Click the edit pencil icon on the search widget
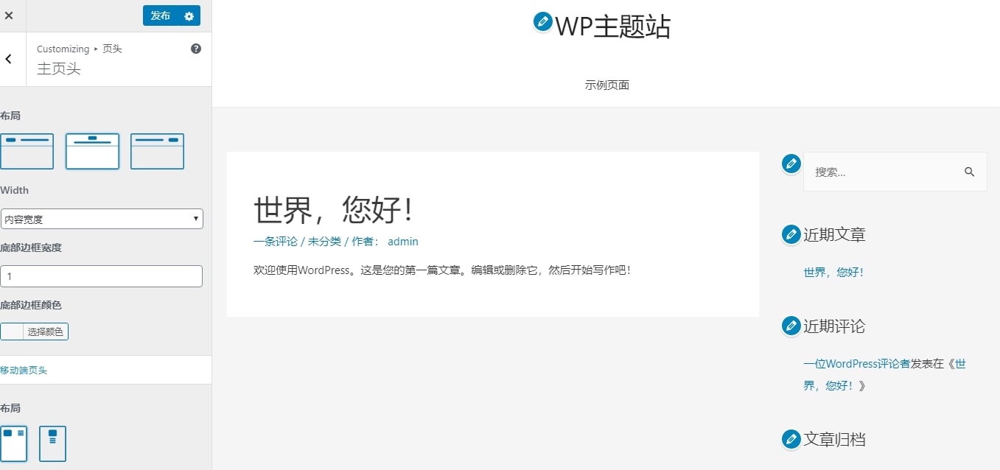This screenshot has height=470, width=1000. pos(791,164)
